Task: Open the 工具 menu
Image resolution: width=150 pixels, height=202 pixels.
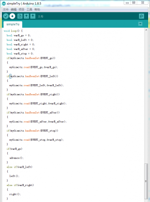Action: [x=29, y=10]
